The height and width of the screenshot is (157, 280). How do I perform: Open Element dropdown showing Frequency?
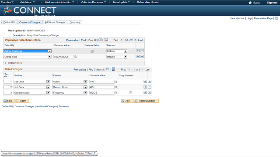(x=70, y=93)
